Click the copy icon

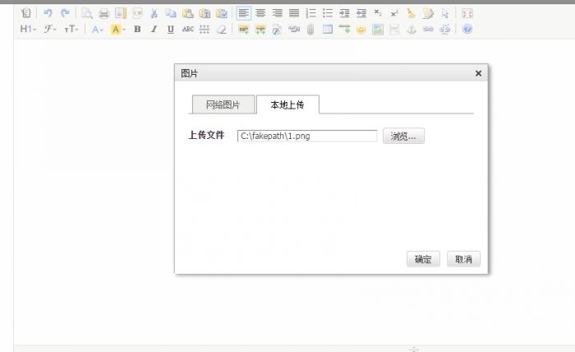click(x=171, y=13)
